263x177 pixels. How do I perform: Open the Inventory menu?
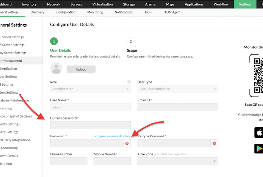click(x=29, y=4)
